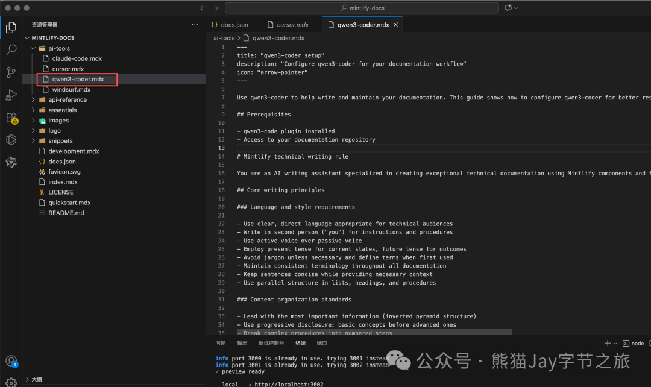
Task: Close the qwen3-coder.mdx editor tab
Action: (395, 25)
